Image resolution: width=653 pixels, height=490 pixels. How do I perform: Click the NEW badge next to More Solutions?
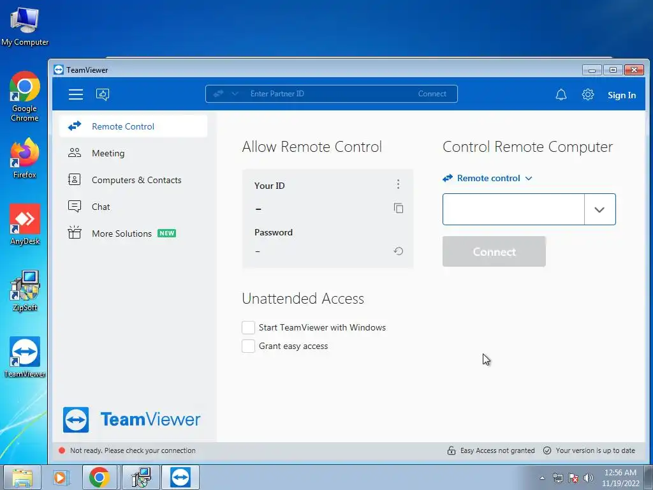(166, 234)
